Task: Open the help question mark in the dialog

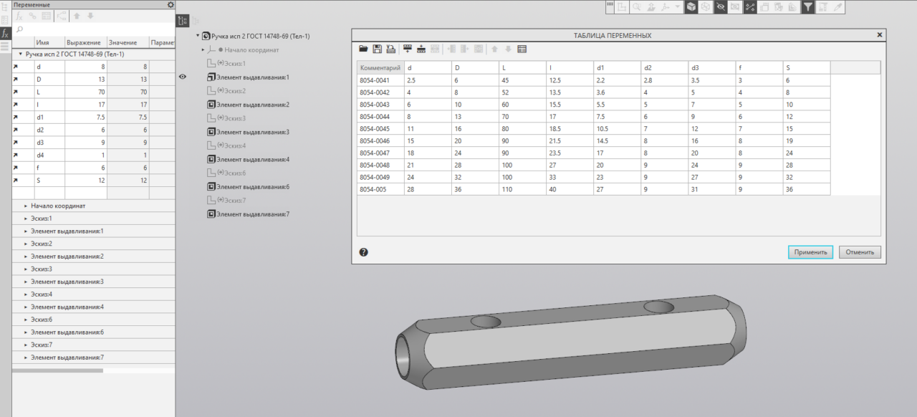Action: pyautogui.click(x=364, y=252)
